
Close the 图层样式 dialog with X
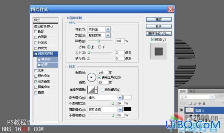tap(171, 9)
